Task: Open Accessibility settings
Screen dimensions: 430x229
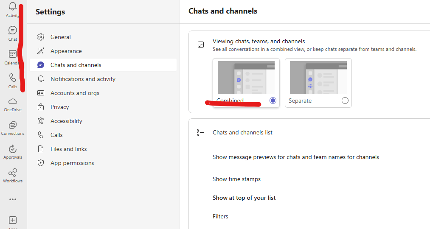Action: (103, 121)
